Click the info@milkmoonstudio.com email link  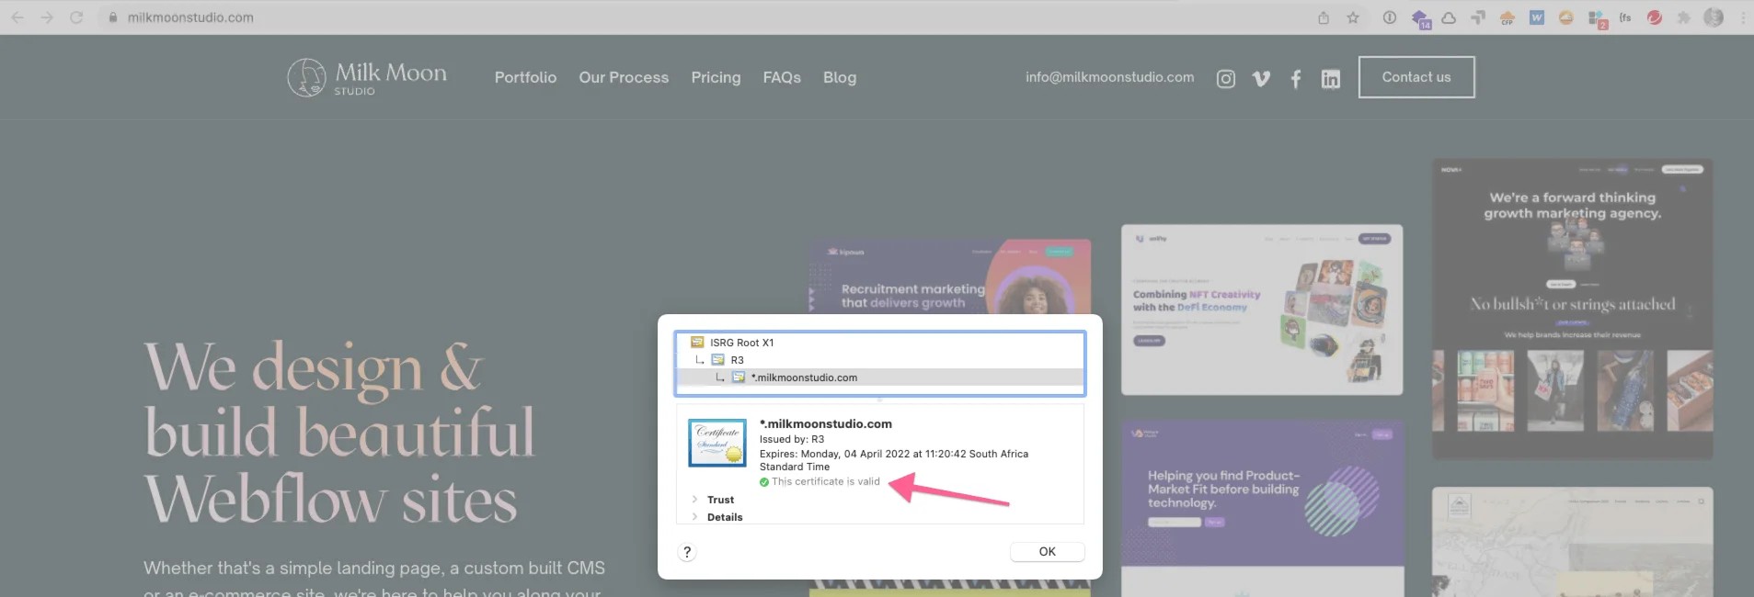point(1109,77)
